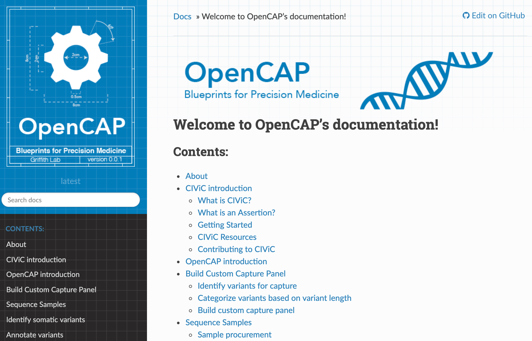
Task: Open CIViC introduction in sidebar
Action: pos(36,260)
